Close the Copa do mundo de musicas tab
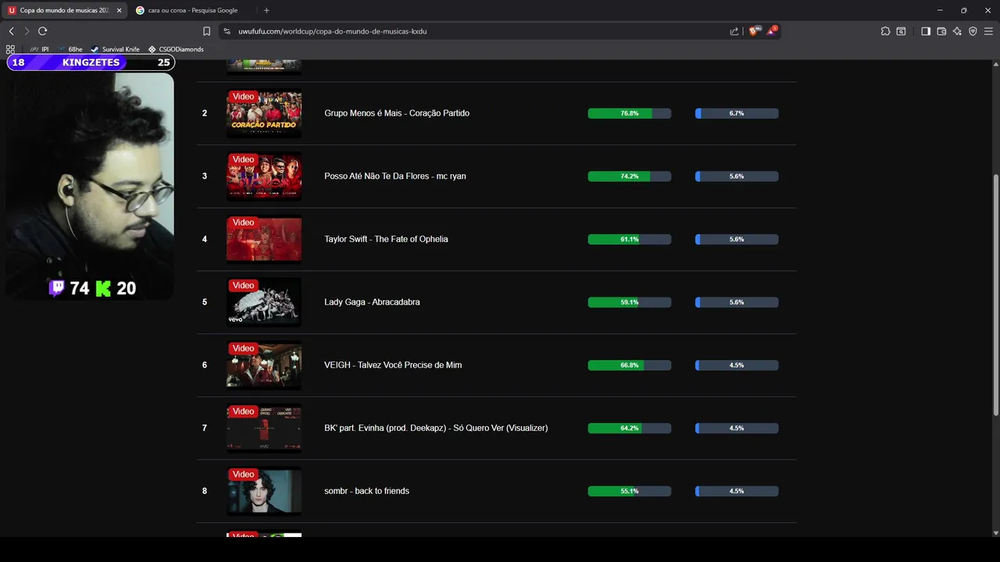The width and height of the screenshot is (1000, 562). pos(119,10)
